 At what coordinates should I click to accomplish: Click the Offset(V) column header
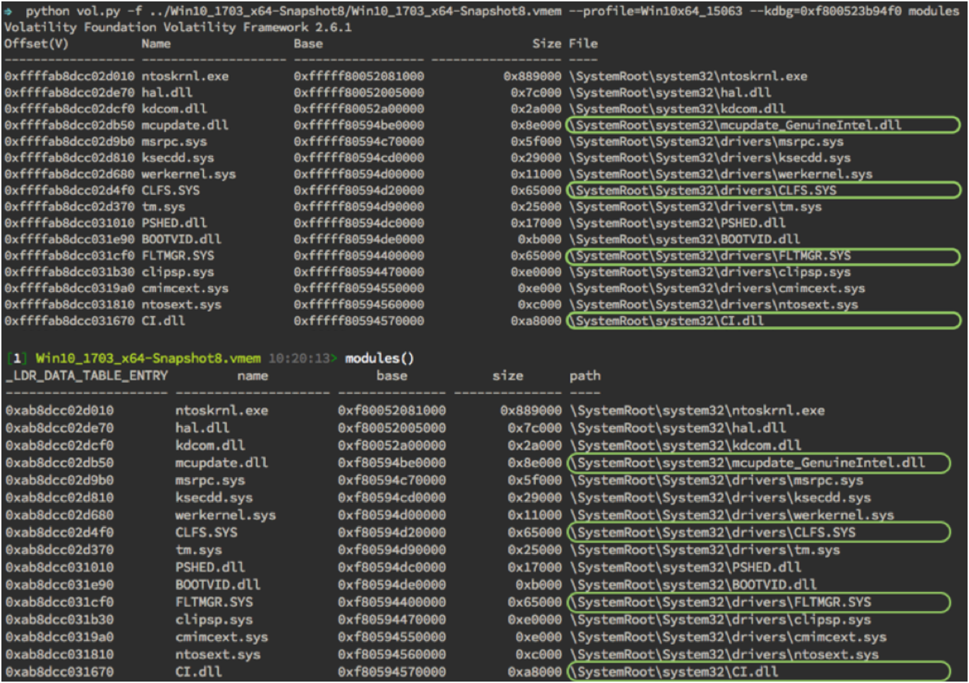[36, 44]
